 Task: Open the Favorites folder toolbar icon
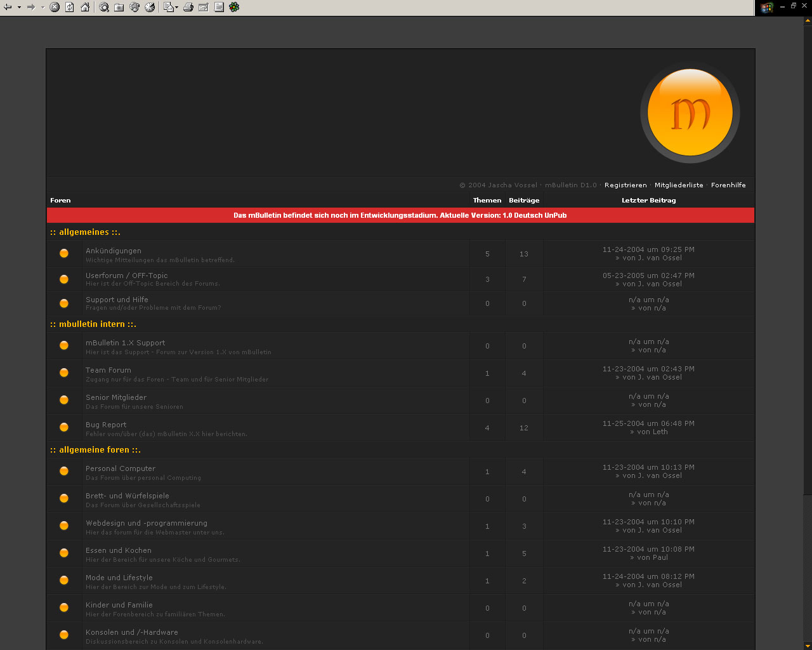coord(119,7)
